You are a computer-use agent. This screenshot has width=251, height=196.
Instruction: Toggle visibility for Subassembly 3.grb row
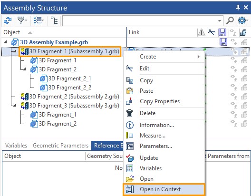234,106
